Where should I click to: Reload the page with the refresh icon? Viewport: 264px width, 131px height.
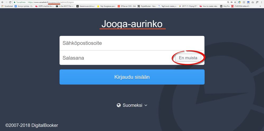[10, 2]
